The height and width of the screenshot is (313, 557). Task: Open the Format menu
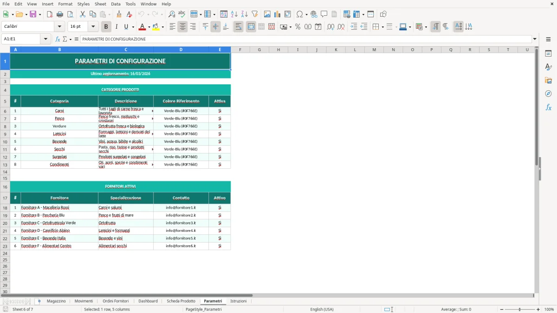(x=65, y=4)
